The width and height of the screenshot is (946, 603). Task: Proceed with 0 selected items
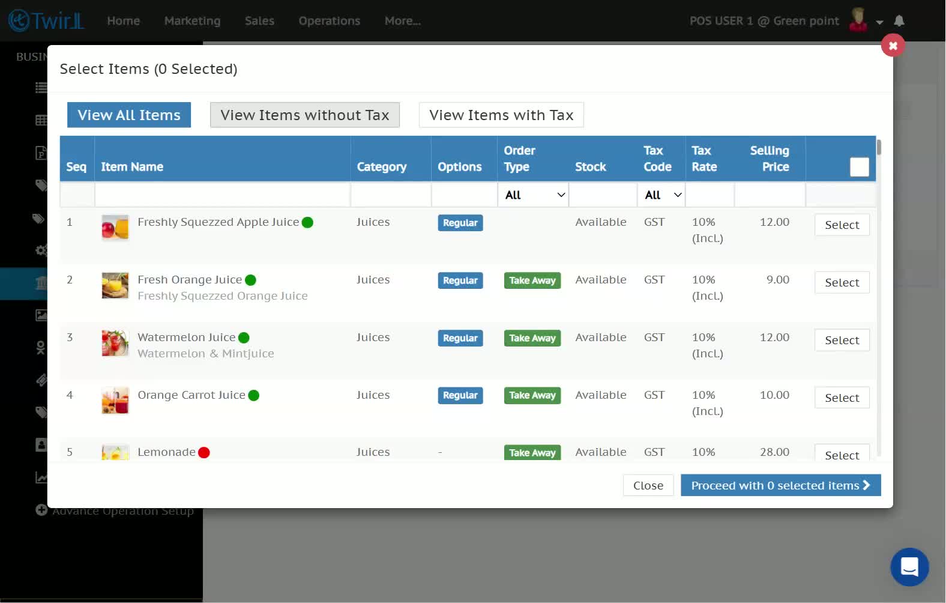coord(780,485)
